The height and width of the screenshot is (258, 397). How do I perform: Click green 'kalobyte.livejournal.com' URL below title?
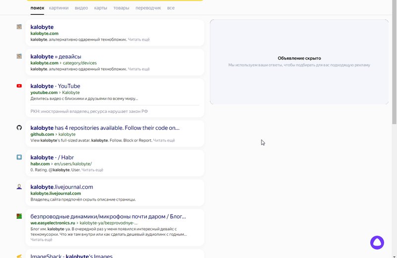pyautogui.click(x=56, y=193)
